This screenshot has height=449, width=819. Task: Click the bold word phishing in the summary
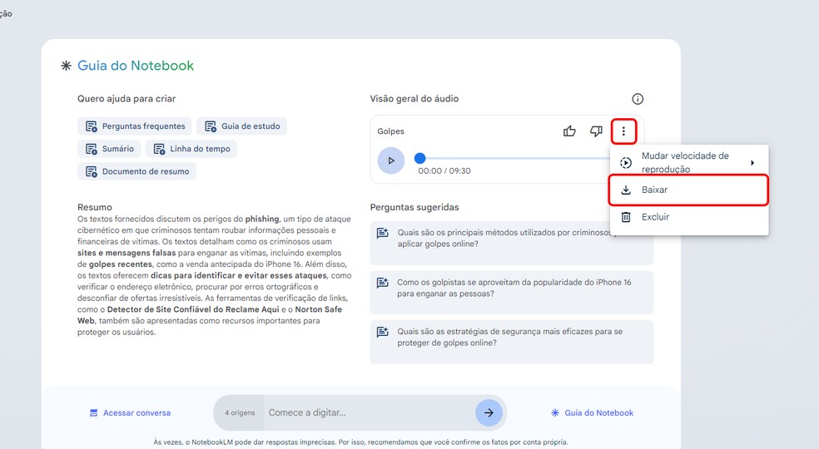(262, 220)
